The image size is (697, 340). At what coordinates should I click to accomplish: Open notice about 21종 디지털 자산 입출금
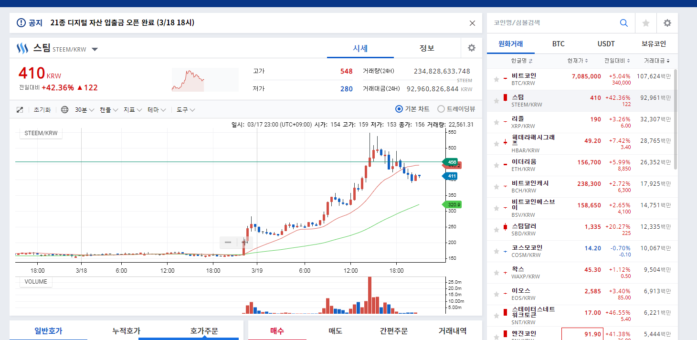pyautogui.click(x=122, y=22)
